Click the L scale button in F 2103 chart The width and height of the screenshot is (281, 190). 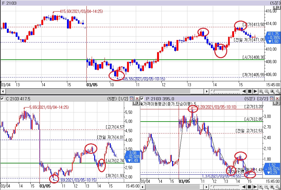pyautogui.click(x=275, y=7)
